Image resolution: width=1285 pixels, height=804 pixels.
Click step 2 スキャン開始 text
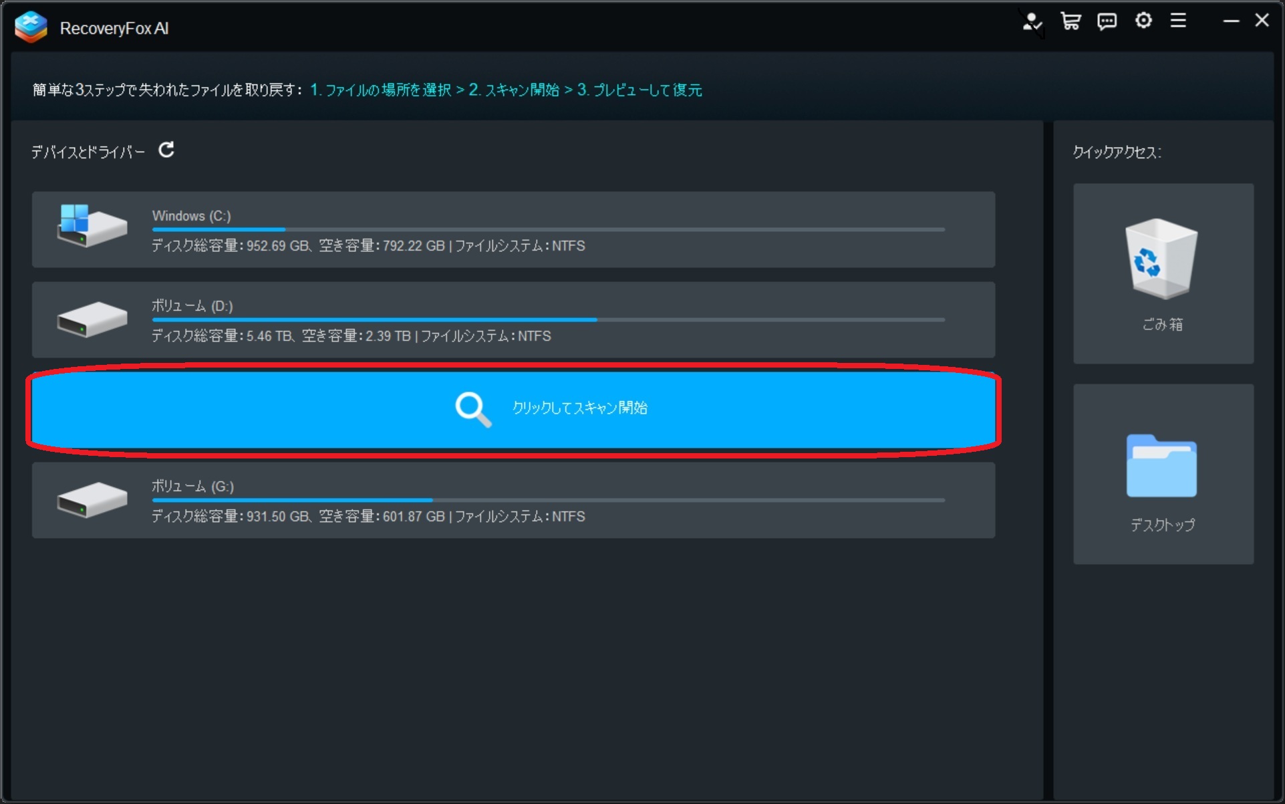[x=514, y=90]
